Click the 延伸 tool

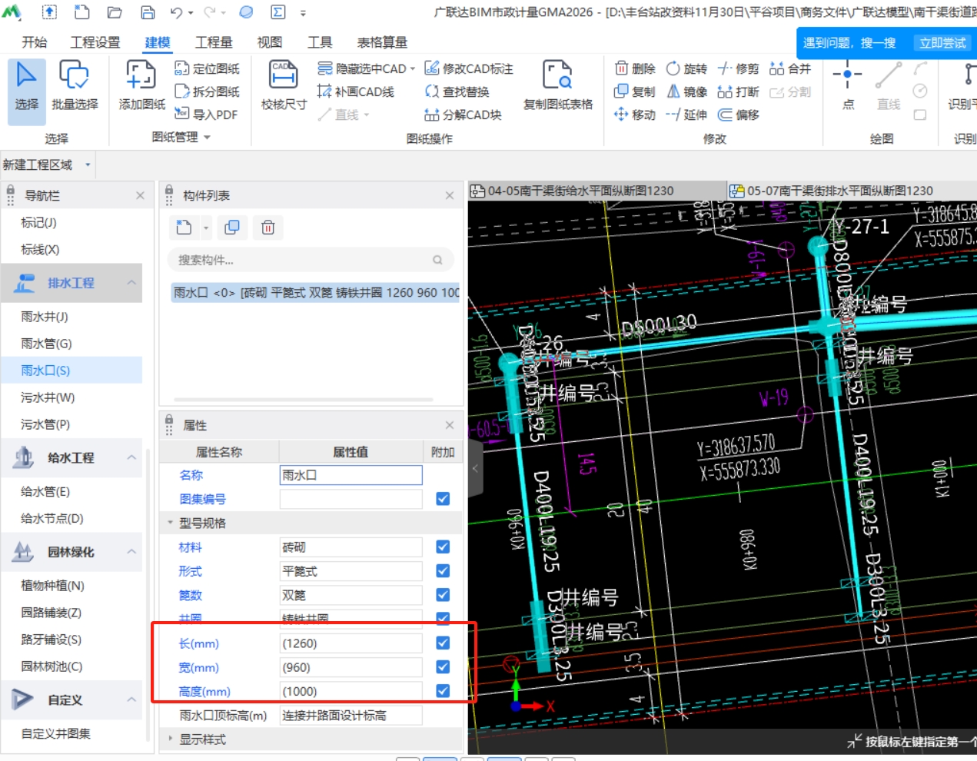686,115
